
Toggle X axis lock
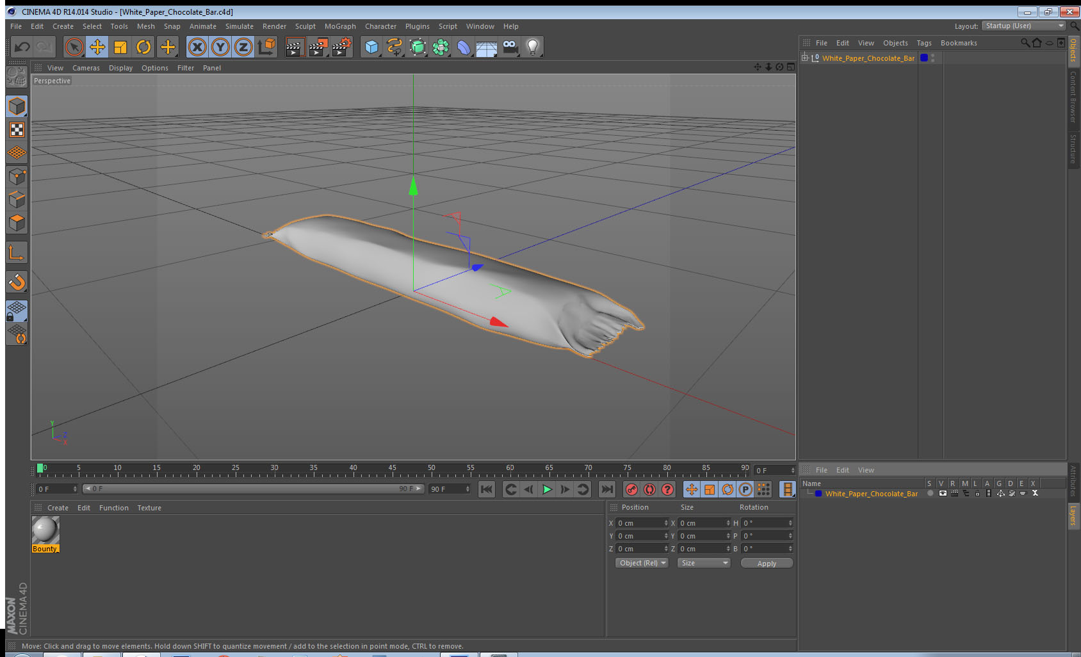(x=197, y=47)
